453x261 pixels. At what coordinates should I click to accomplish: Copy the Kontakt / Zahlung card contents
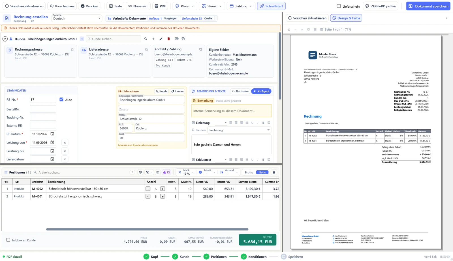[x=200, y=49]
